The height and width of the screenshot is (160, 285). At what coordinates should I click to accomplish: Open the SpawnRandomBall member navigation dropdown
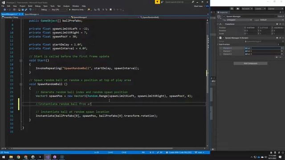[174, 17]
